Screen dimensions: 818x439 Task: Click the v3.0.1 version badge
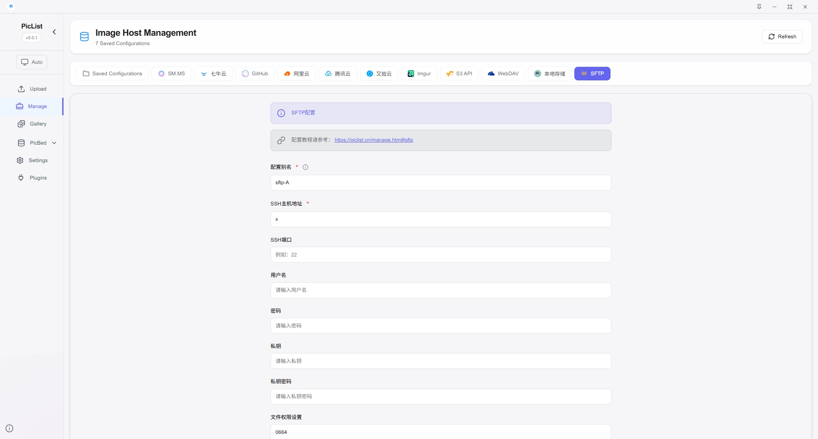pyautogui.click(x=32, y=37)
